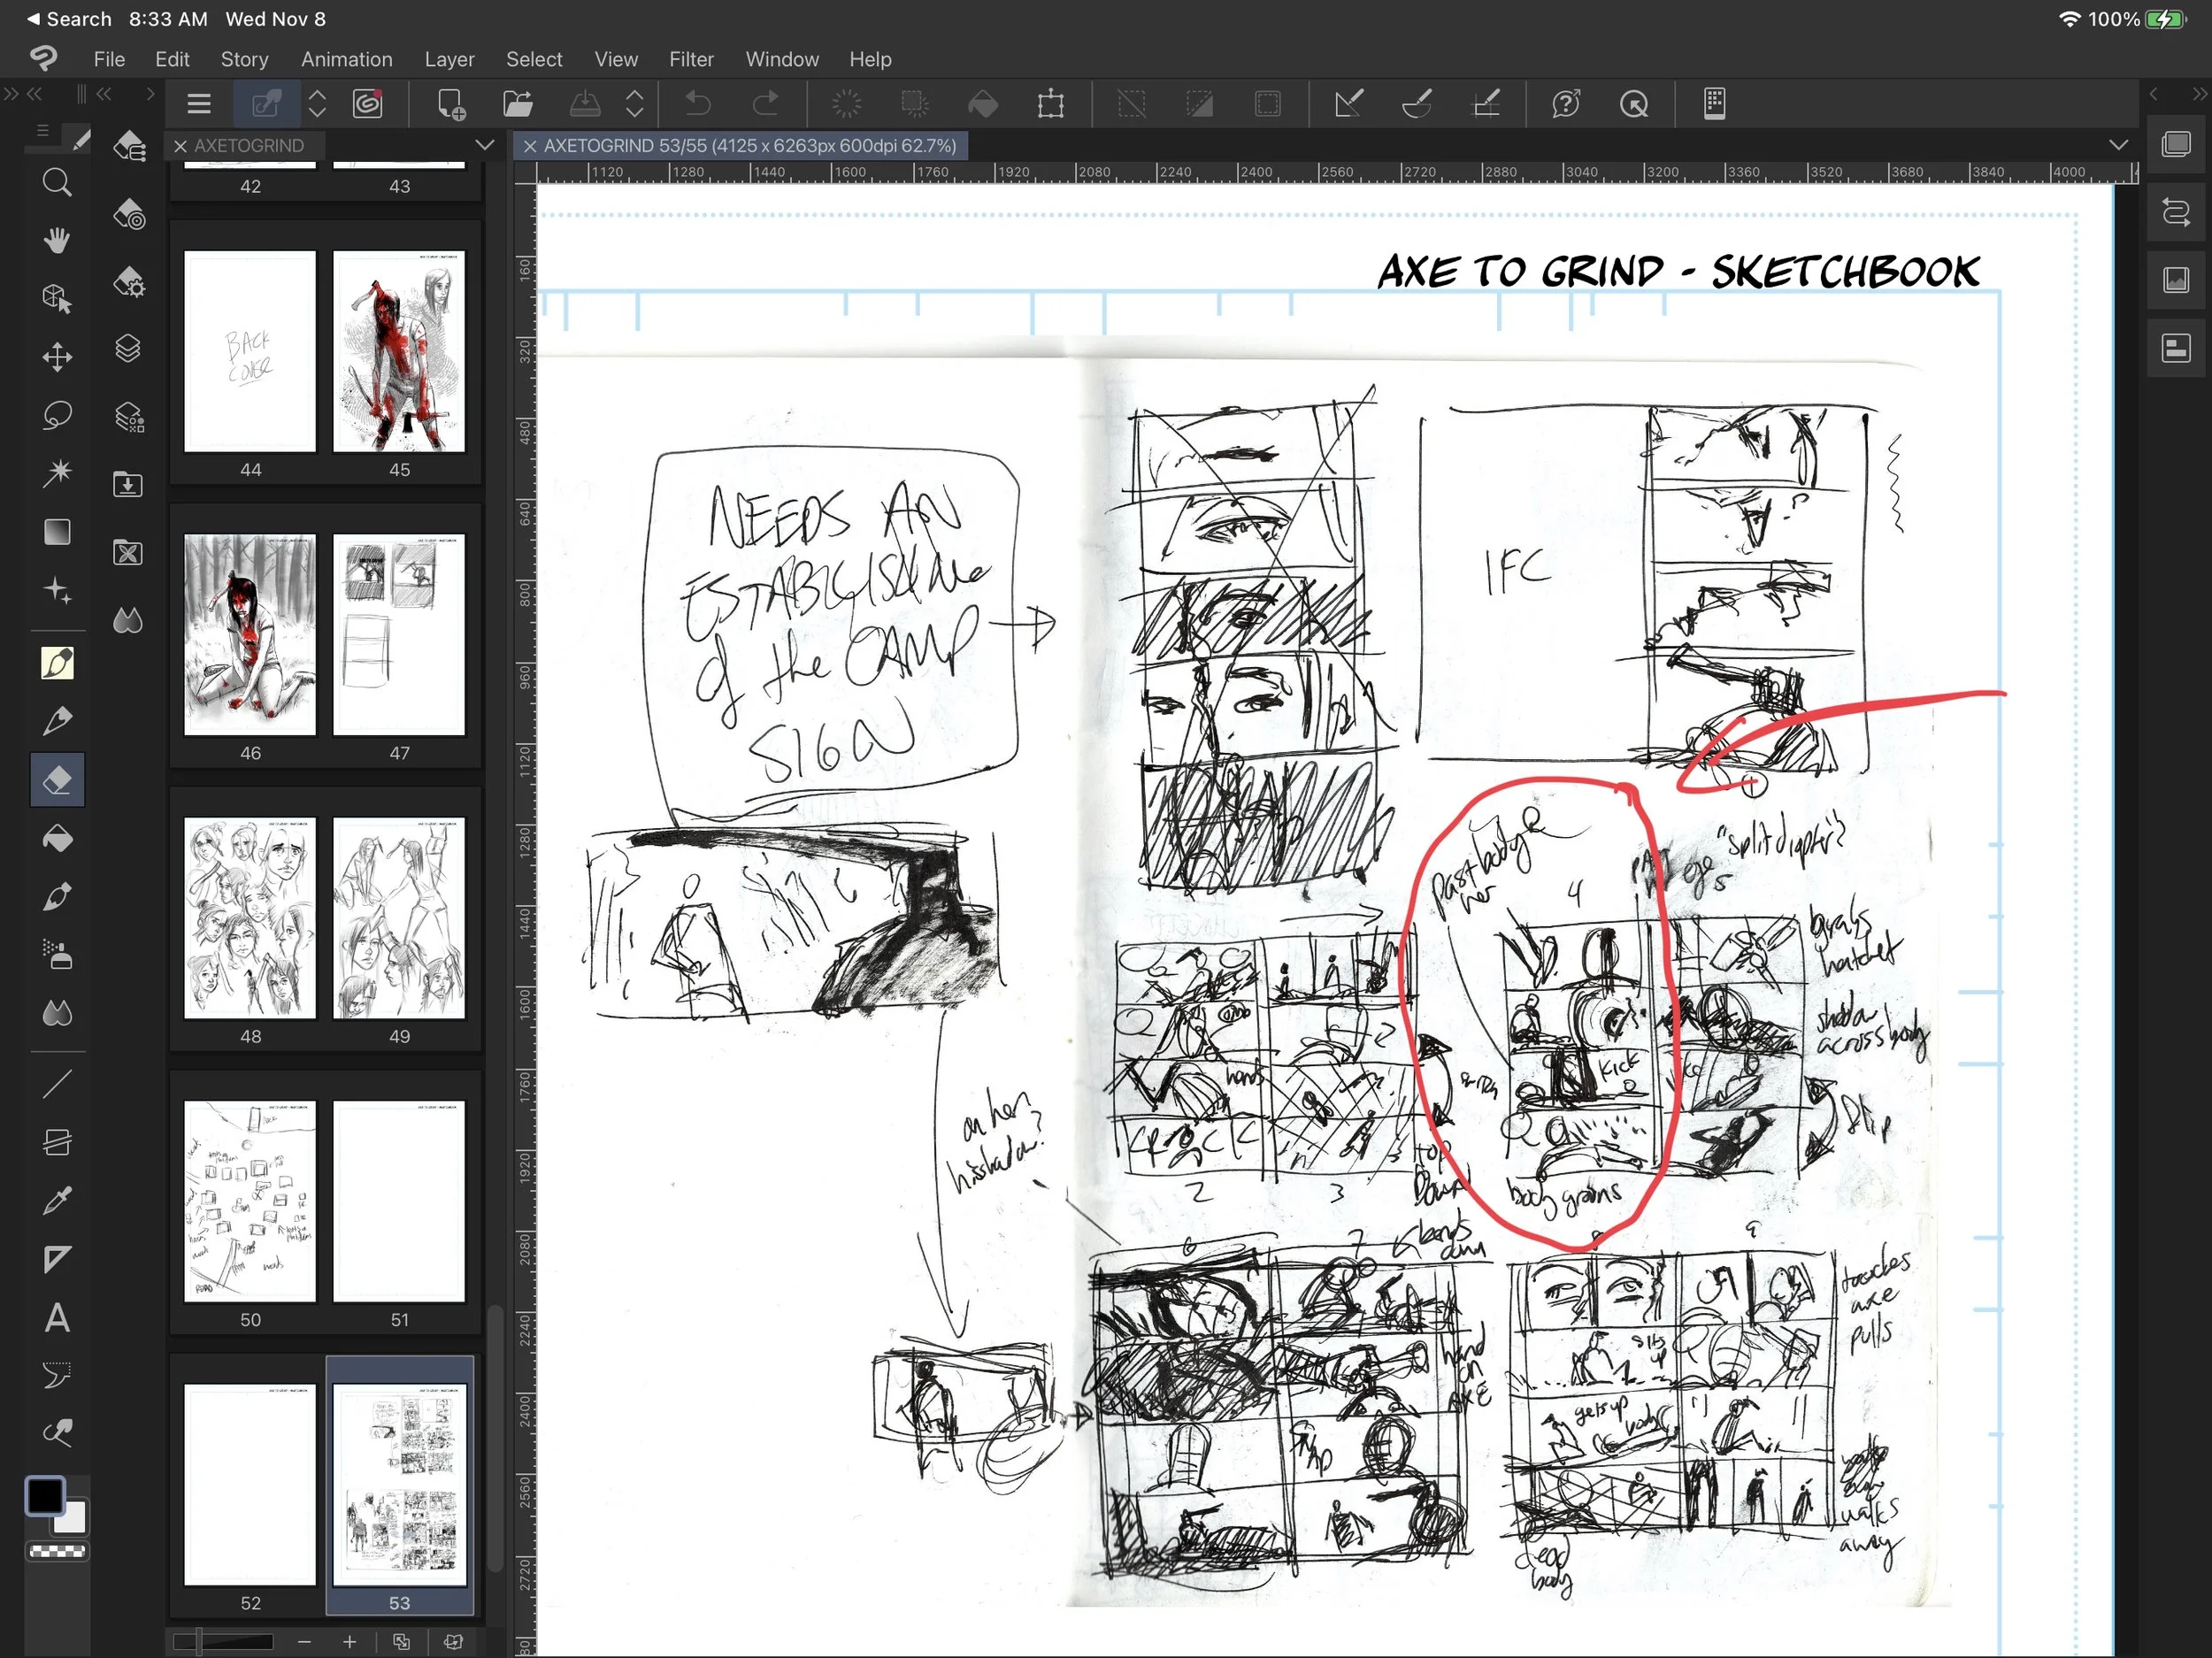The width and height of the screenshot is (2212, 1658).
Task: Click the New document icon
Action: tap(451, 104)
